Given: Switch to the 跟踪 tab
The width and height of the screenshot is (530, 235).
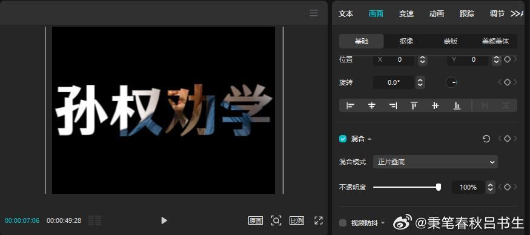Looking at the screenshot, I should point(467,13).
